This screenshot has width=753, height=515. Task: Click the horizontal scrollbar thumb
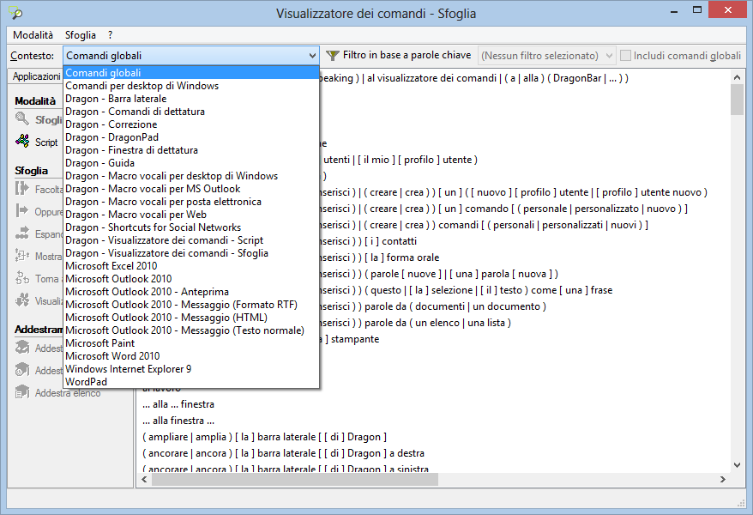(x=295, y=480)
